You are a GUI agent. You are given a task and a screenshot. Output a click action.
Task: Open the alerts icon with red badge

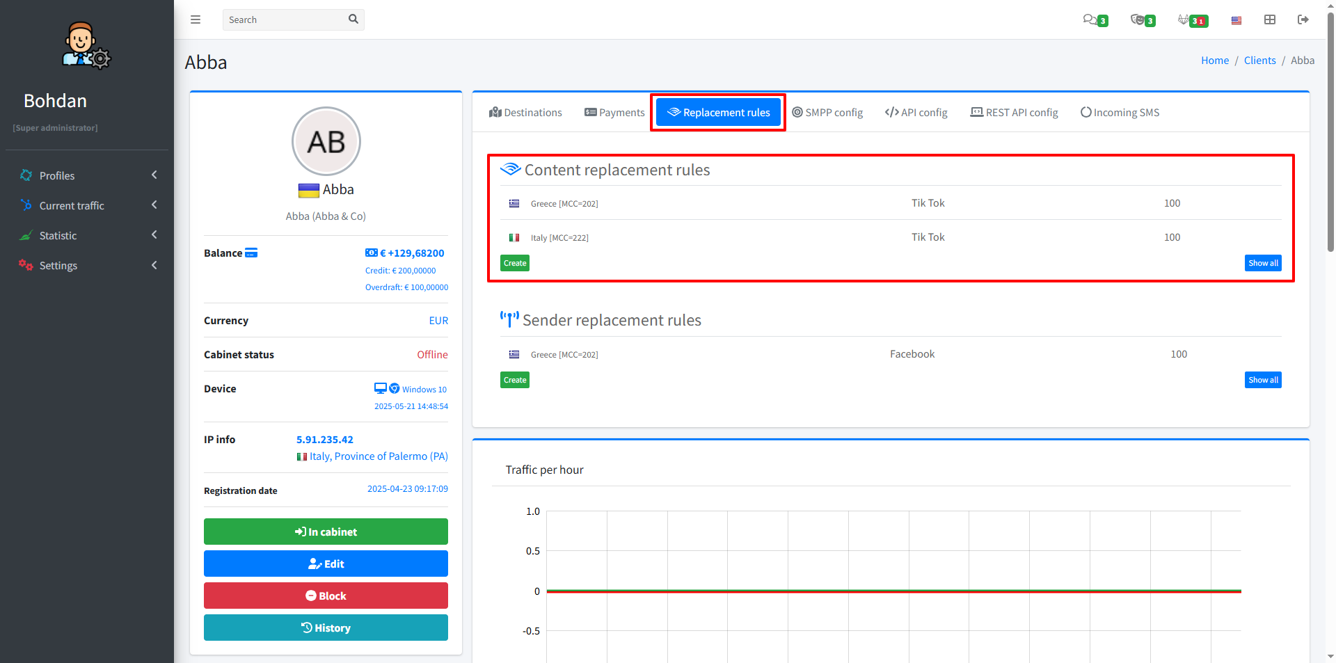(1185, 19)
